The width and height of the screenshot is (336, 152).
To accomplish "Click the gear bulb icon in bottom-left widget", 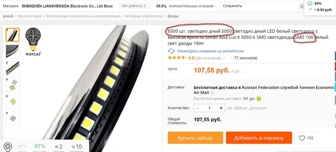I will click(x=8, y=146).
